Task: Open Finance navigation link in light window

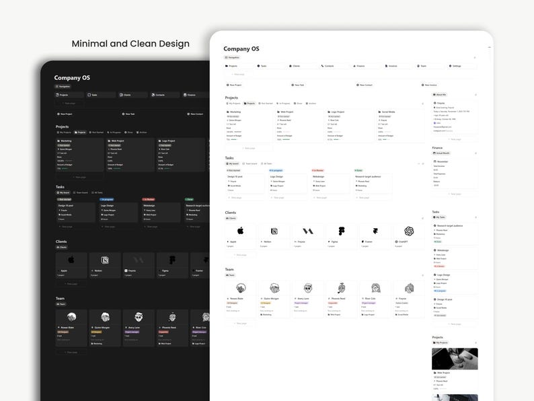Action: pyautogui.click(x=367, y=66)
